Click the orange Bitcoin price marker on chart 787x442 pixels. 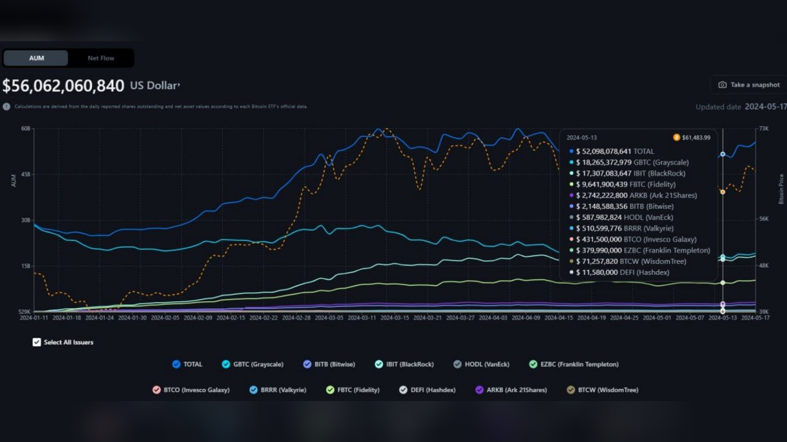pyautogui.click(x=723, y=192)
